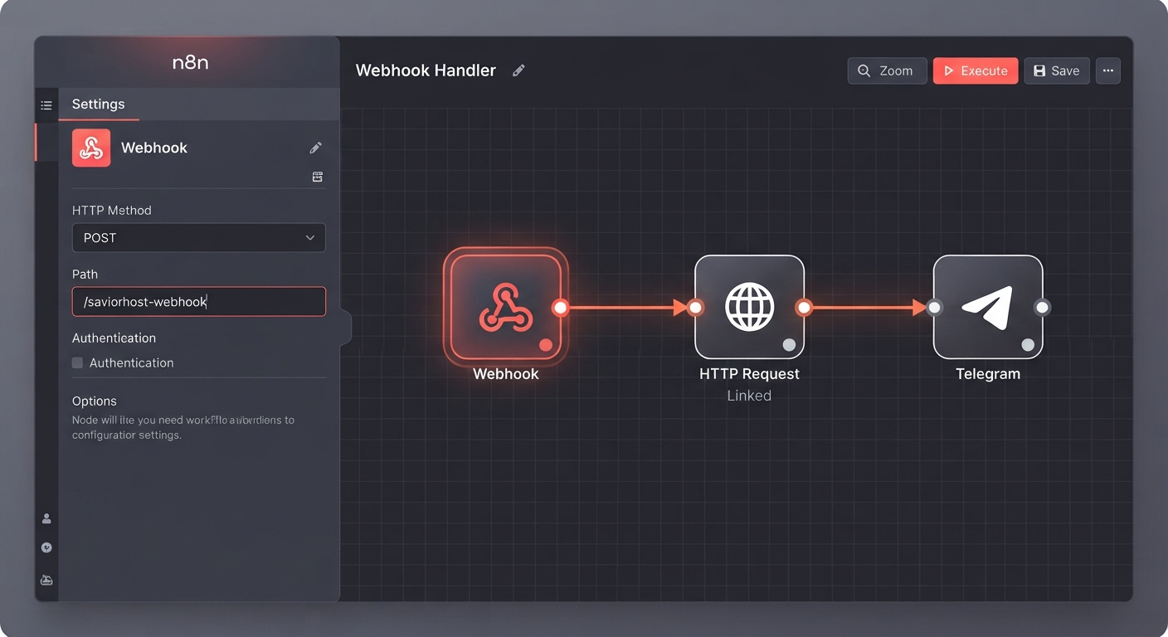
Task: Rename workflow using pencil beside Webhook Handler
Action: 518,71
